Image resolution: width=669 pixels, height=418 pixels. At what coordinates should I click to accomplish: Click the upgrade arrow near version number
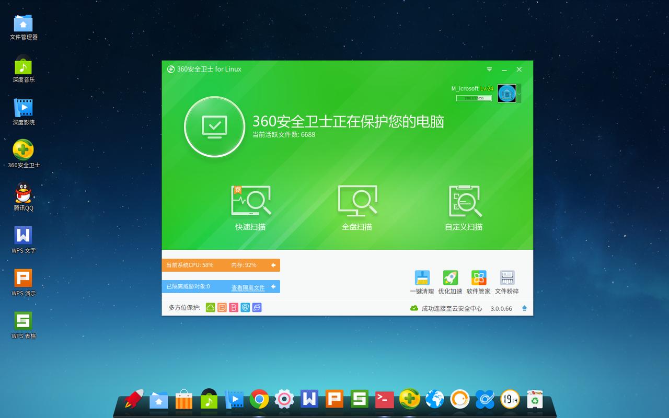(x=524, y=308)
